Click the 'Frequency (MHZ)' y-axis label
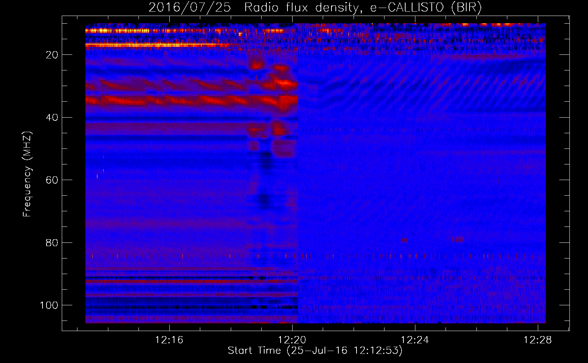The image size is (588, 363). [27, 174]
